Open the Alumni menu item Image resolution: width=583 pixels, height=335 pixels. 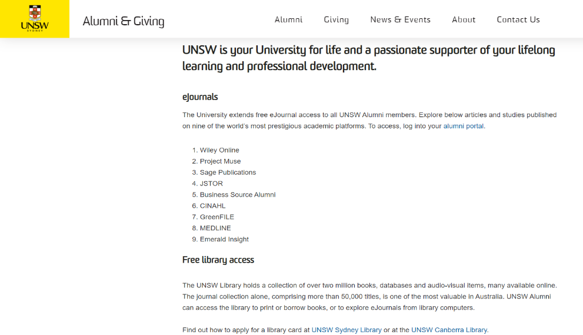click(288, 20)
